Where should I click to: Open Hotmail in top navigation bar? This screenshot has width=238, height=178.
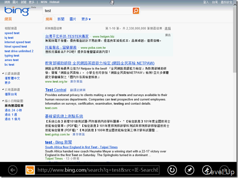pos(54,2)
